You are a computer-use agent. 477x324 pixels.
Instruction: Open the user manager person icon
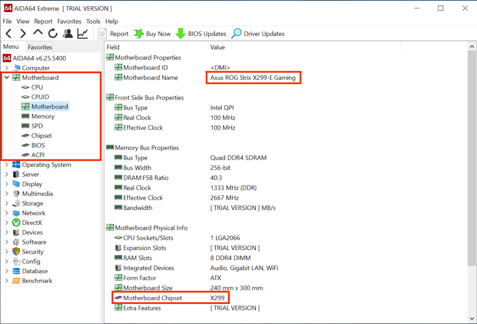pos(68,34)
